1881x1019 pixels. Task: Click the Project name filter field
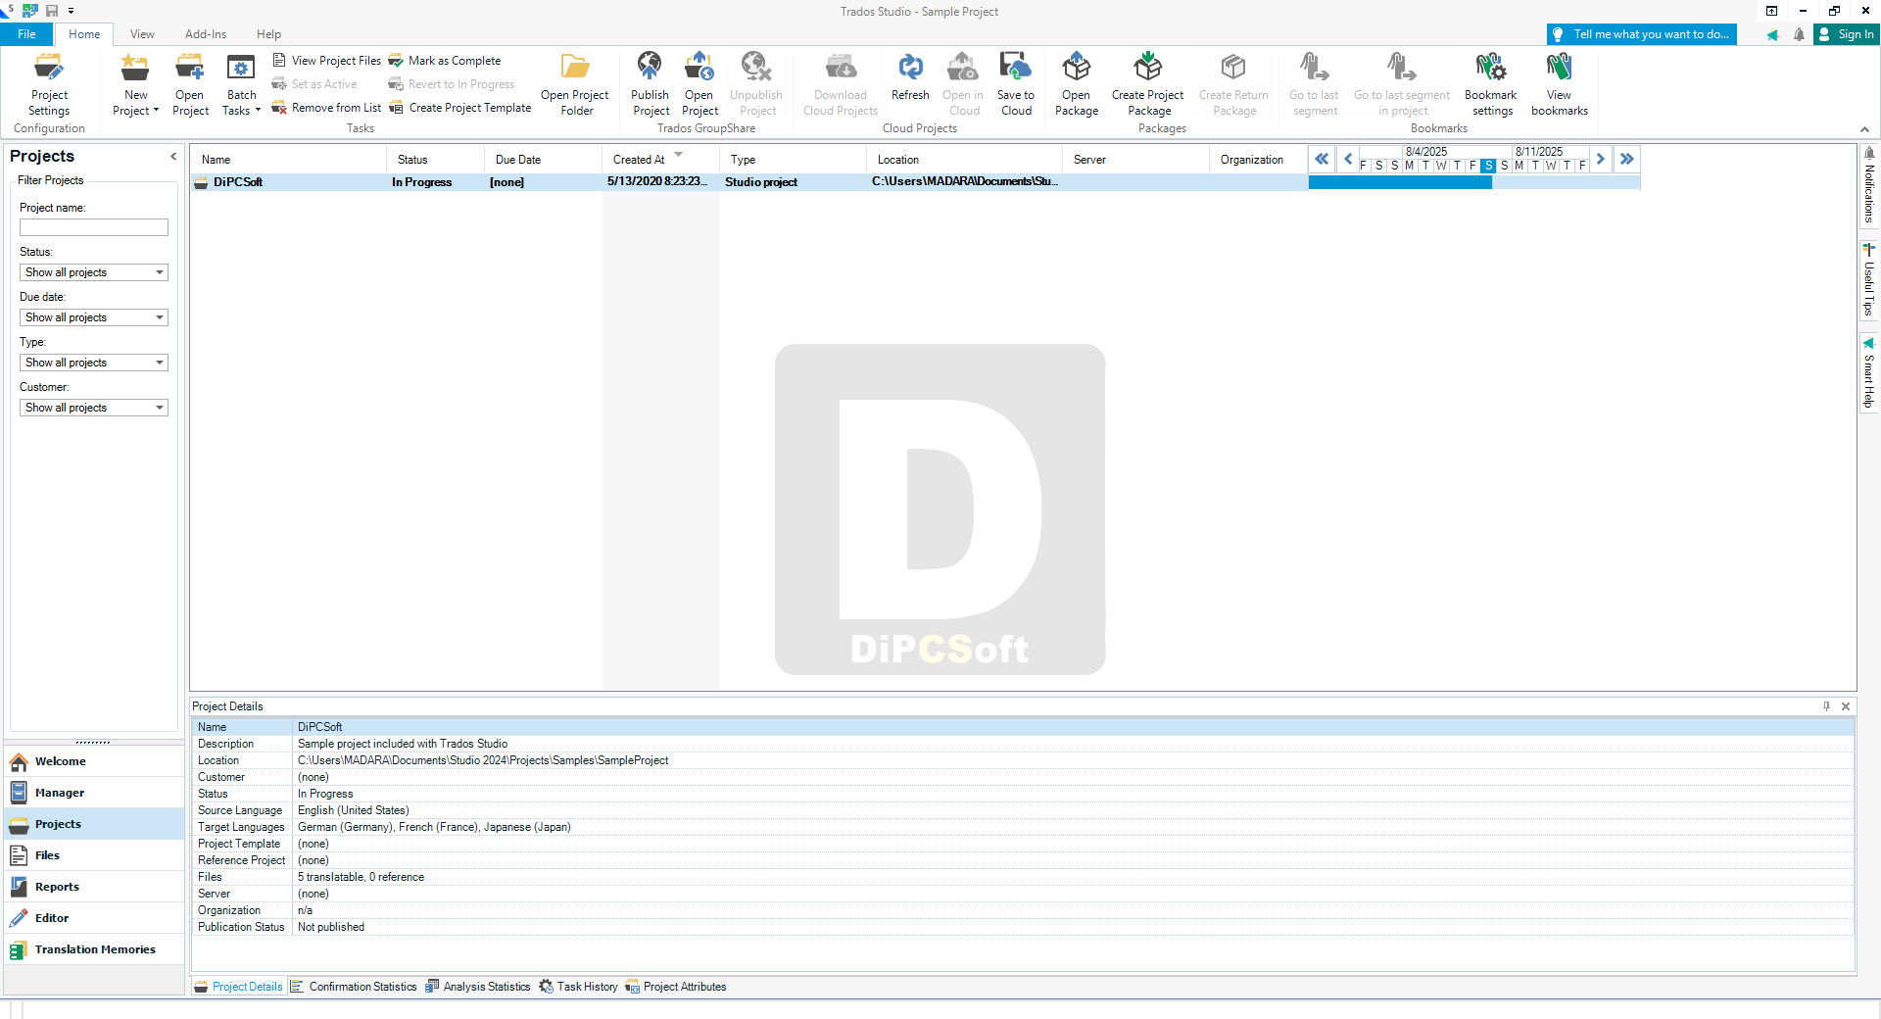(94, 227)
